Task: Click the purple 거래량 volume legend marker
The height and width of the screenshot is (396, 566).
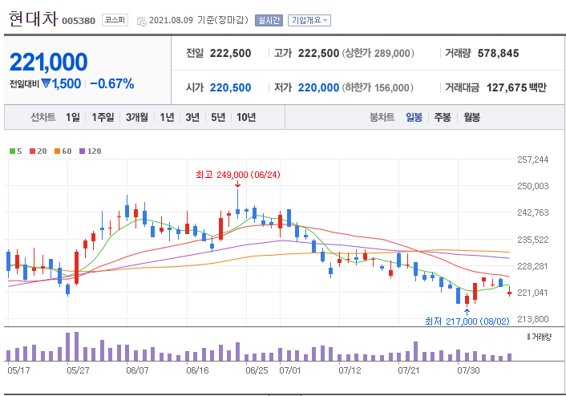Action: (x=528, y=337)
